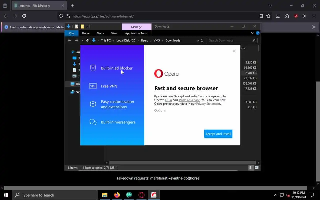Open uBlock Origin extension icon
This screenshot has width=320, height=200.
pos(296,16)
